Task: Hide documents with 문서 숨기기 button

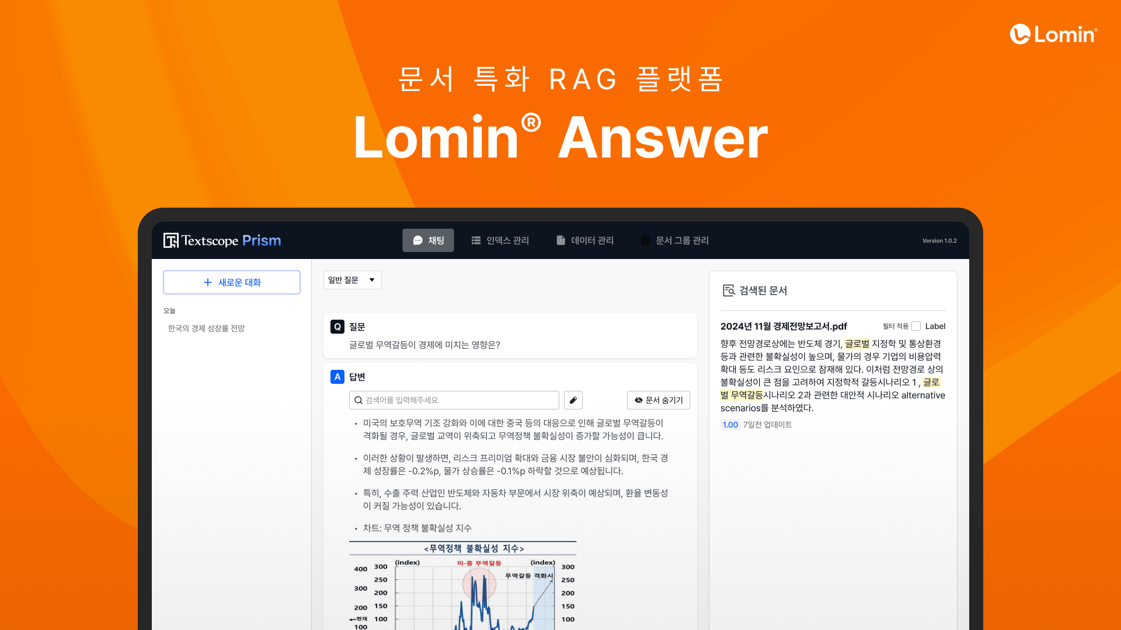Action: tap(659, 400)
